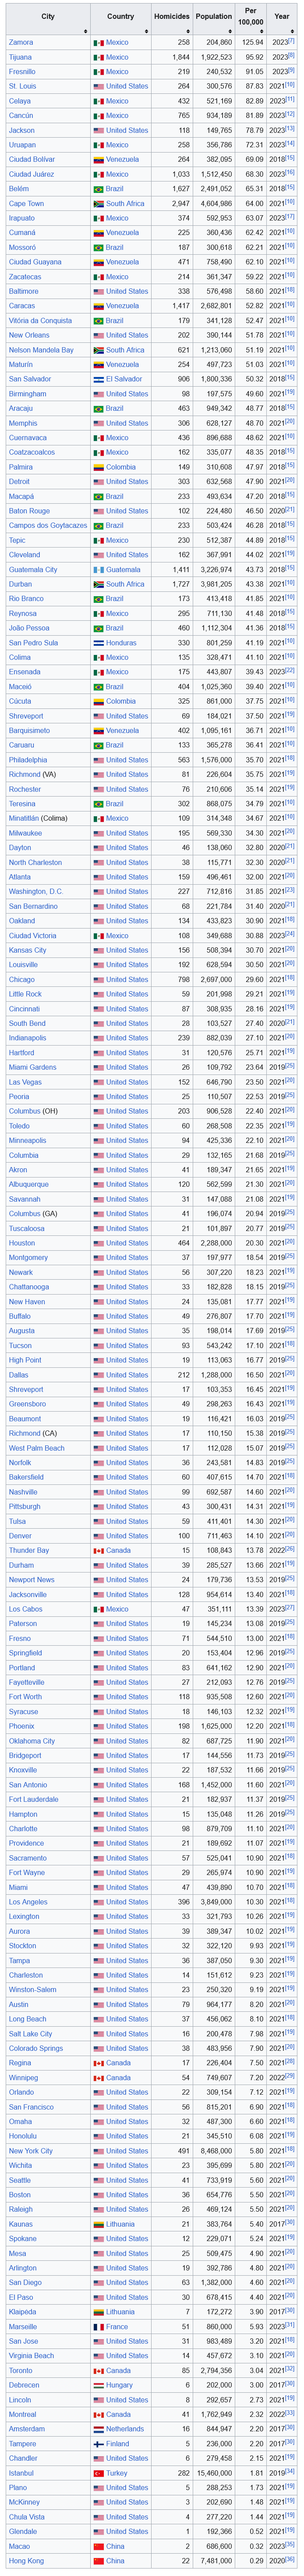Open the citation after 2023 in the Zamora row
Screen dimensions: 304x2576
(291, 42)
